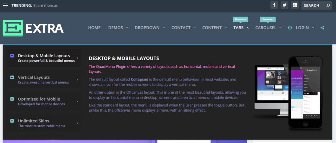Click the DESKTOP & MOBILE LAYOUTS heading
The image size is (336, 143).
pos(124,59)
